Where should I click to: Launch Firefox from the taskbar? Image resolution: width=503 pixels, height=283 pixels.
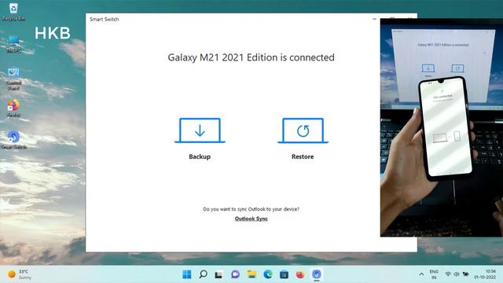[300, 274]
